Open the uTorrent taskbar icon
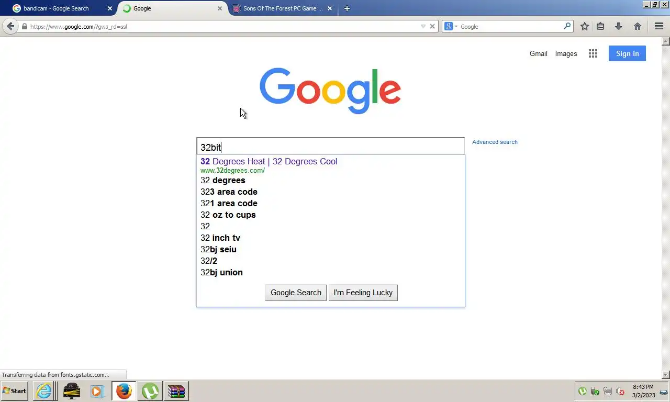 point(150,391)
